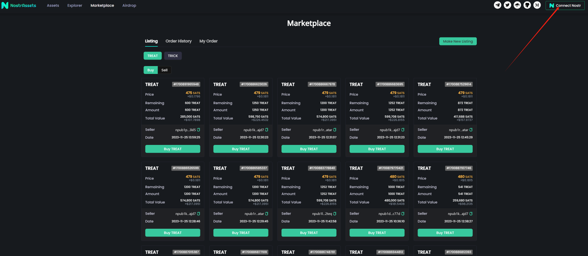Copy seller address in order #1700886667978
Viewport: 588px width, 256px height.
coord(335,130)
